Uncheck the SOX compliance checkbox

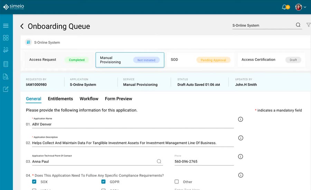tap(34, 182)
